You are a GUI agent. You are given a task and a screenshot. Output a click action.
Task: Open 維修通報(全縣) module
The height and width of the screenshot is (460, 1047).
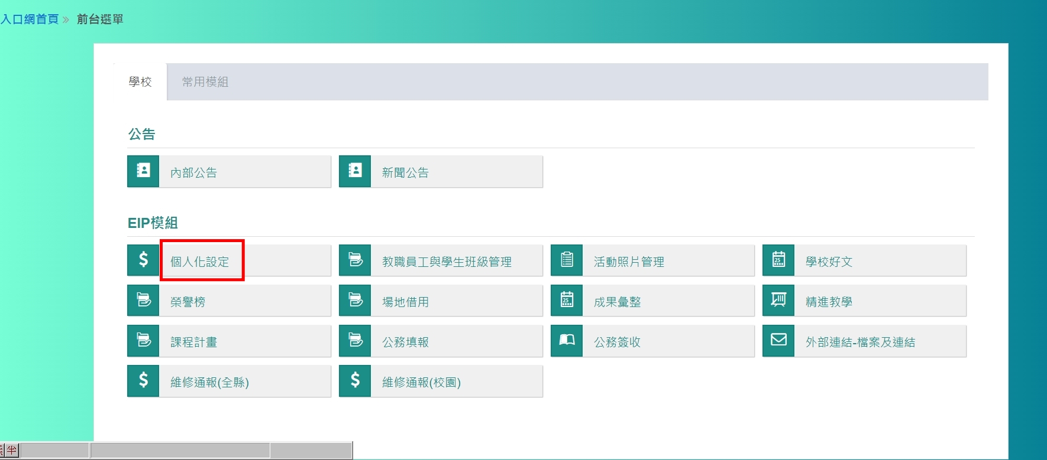[209, 382]
